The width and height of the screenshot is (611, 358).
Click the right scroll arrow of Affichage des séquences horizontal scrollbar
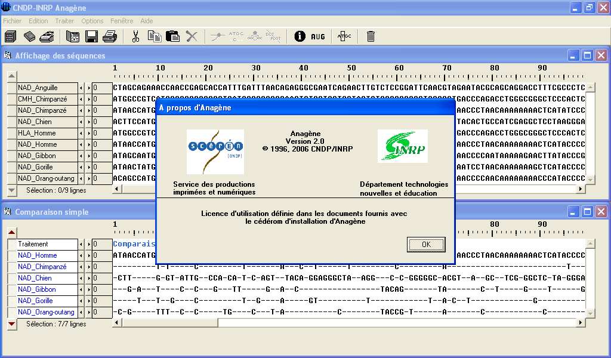[581, 189]
